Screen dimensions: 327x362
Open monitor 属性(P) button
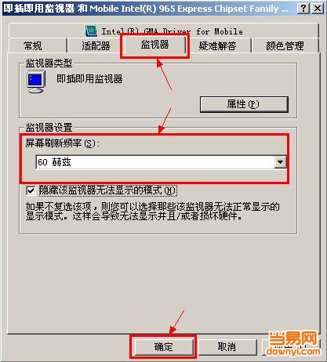pos(244,104)
